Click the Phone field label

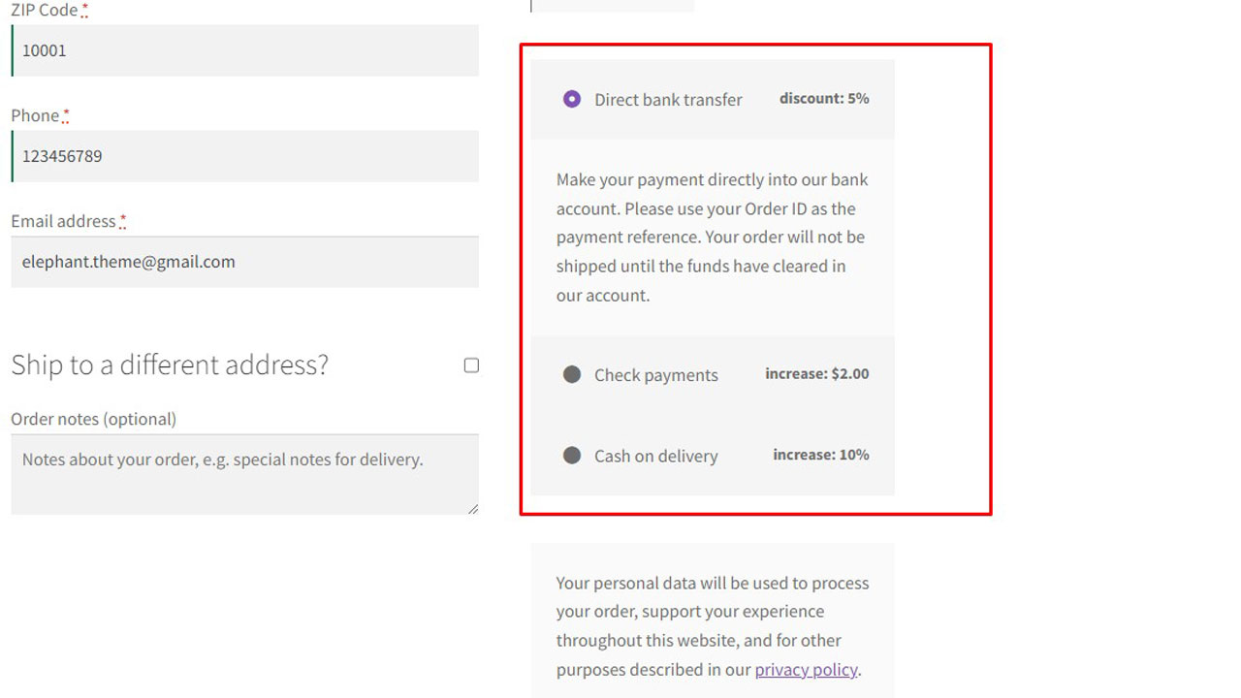35,115
